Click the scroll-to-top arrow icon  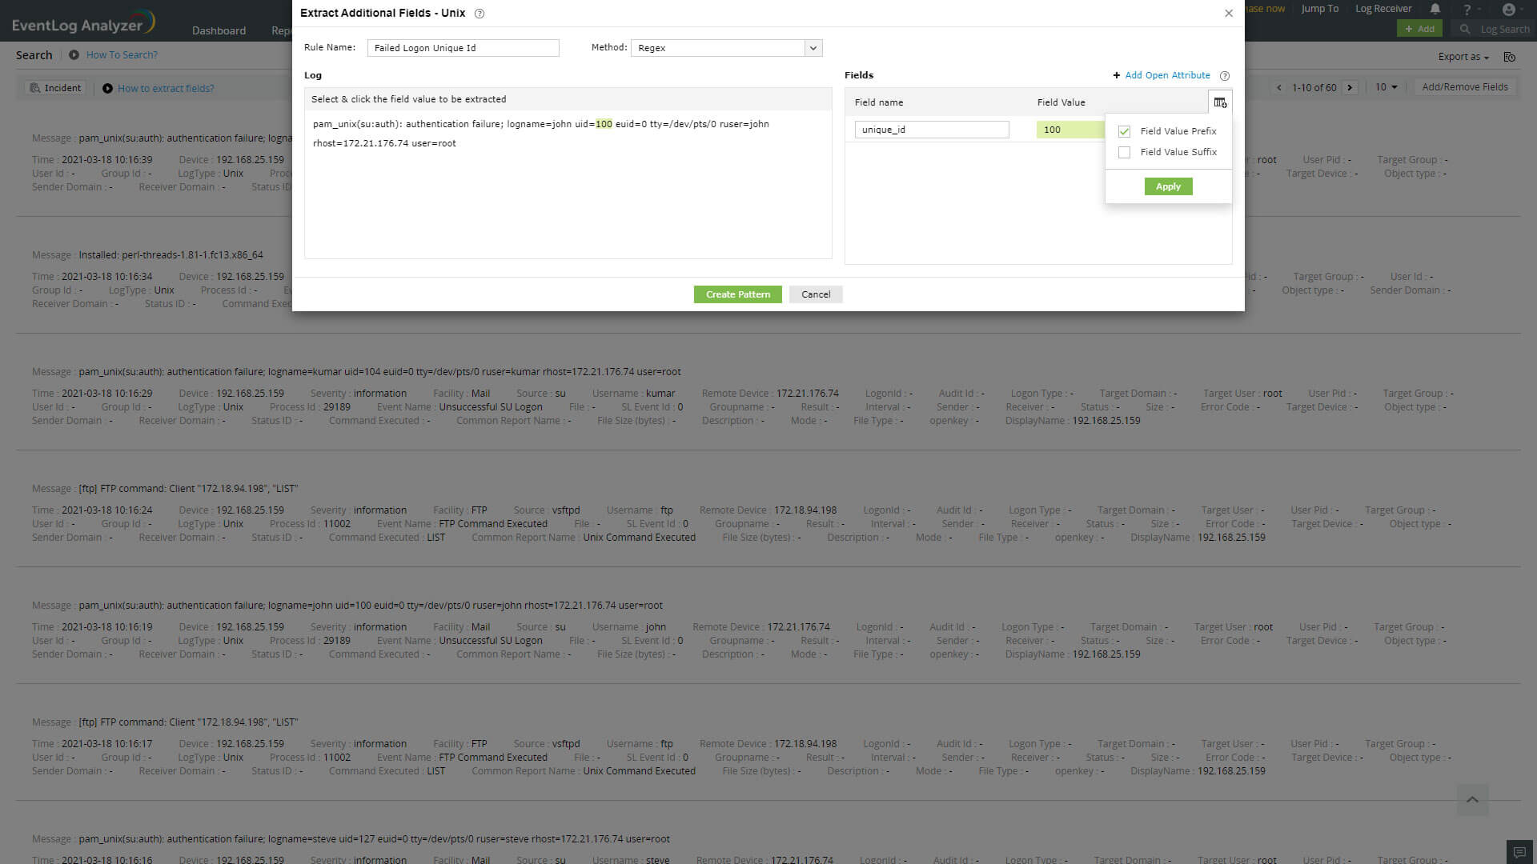pos(1472,800)
